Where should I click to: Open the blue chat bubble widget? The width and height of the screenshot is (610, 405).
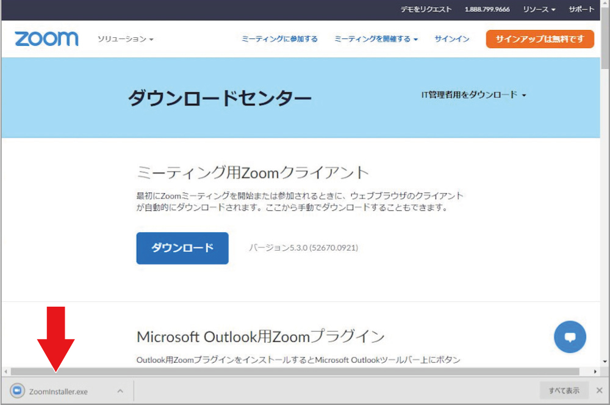click(x=570, y=337)
